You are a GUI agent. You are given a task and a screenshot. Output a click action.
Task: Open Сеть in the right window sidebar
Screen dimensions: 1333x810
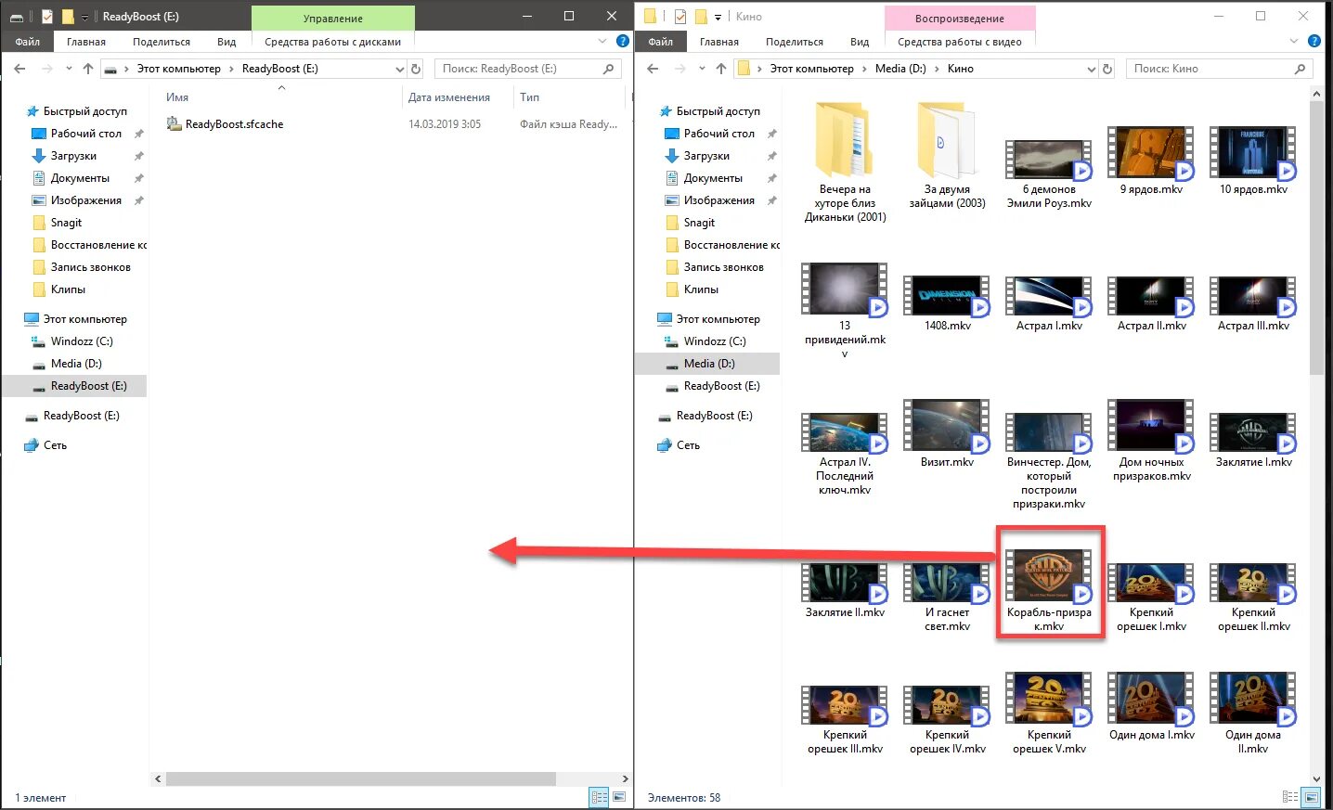coord(688,445)
